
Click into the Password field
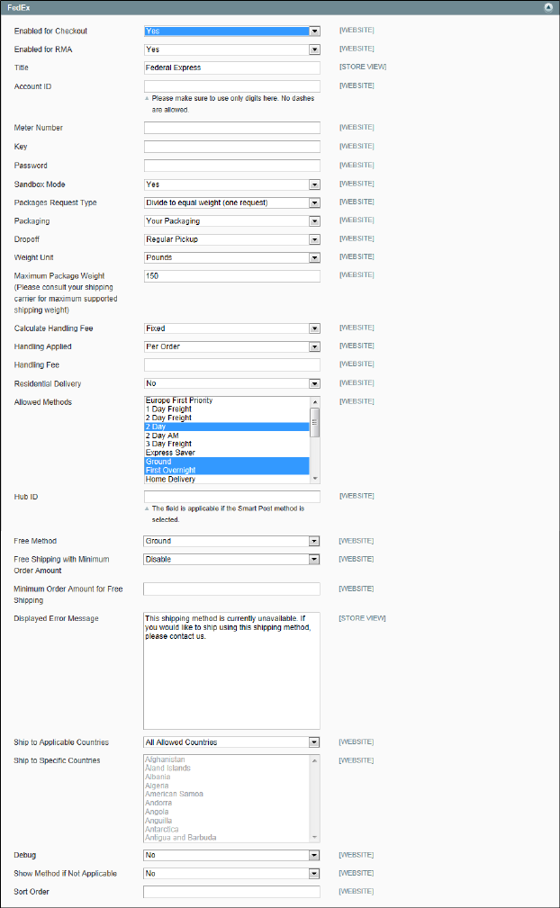point(231,166)
